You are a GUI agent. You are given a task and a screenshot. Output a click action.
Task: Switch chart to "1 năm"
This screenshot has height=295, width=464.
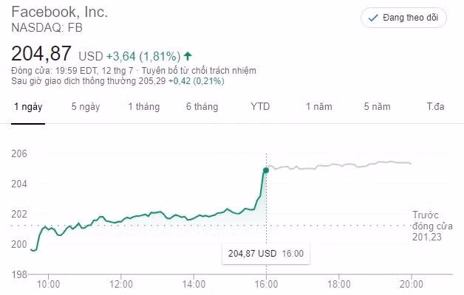click(x=318, y=107)
